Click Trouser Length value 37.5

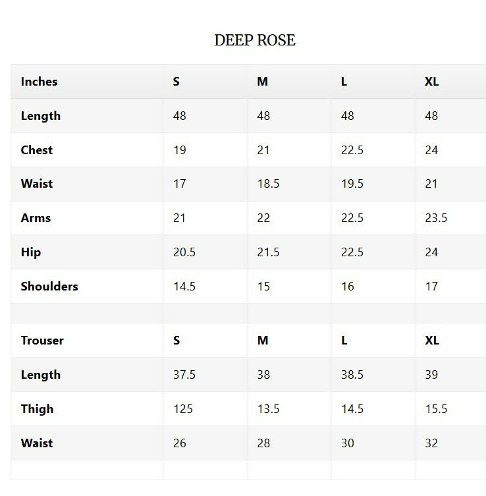click(x=184, y=375)
